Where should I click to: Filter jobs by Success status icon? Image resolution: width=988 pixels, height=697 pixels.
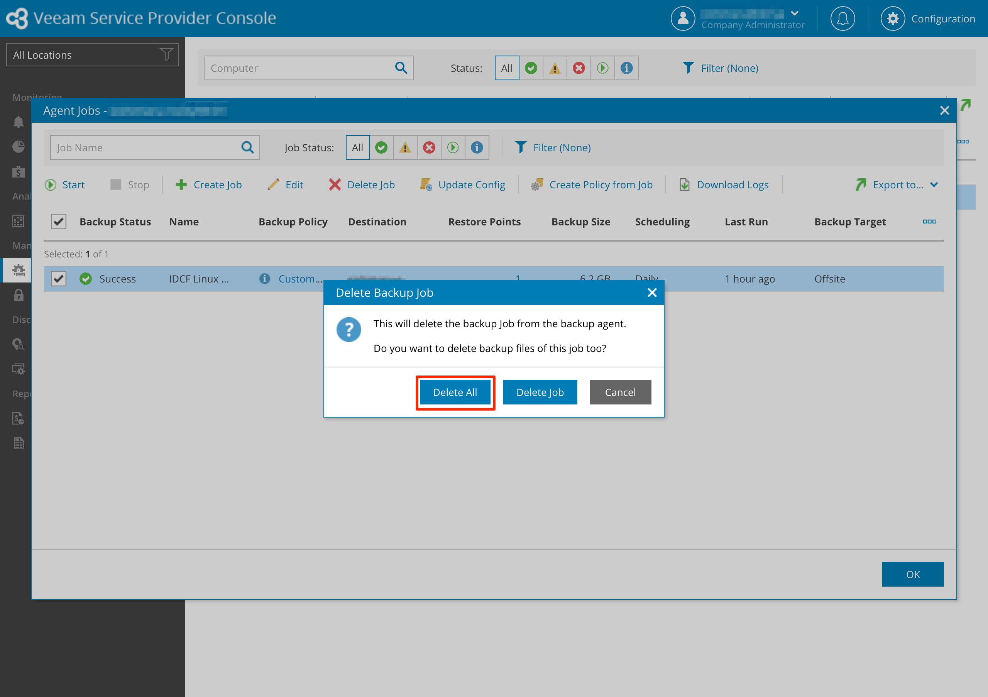tap(381, 147)
